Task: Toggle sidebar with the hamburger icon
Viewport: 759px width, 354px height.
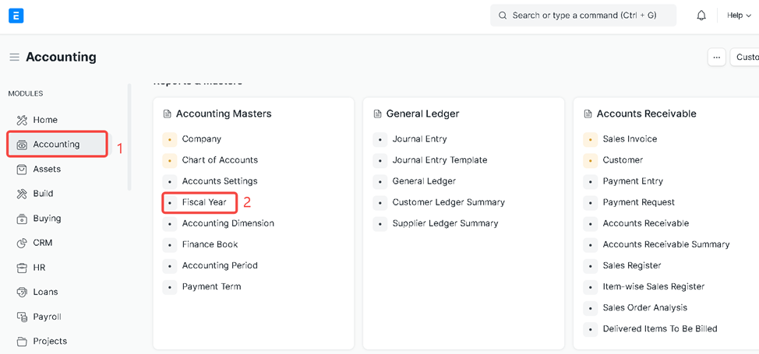Action: 14,58
